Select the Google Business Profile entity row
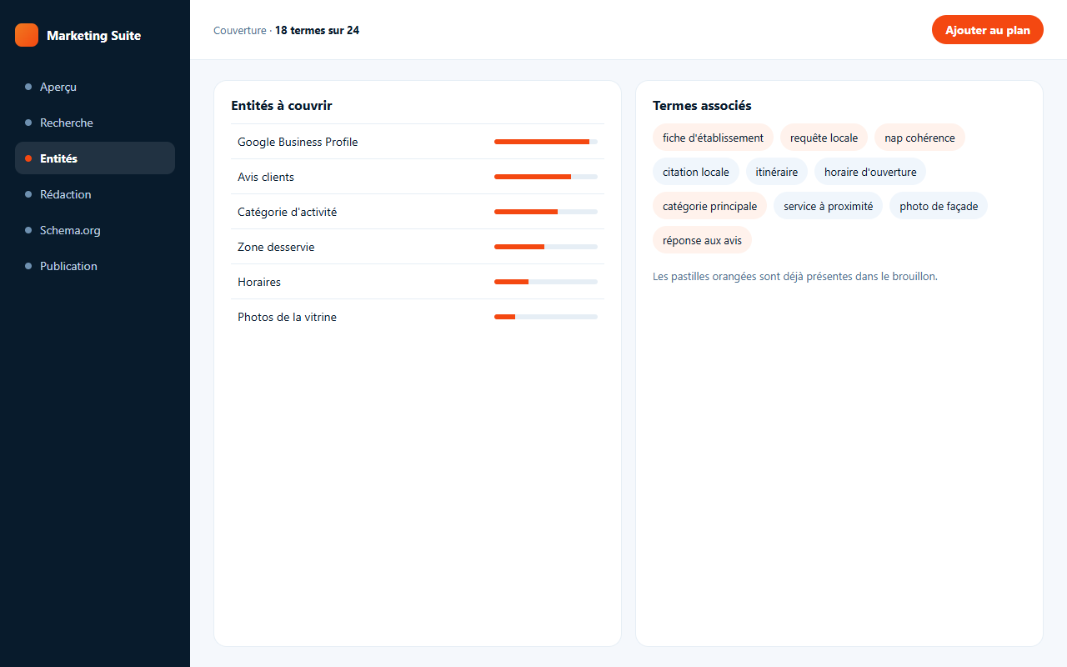The width and height of the screenshot is (1067, 667). (418, 142)
